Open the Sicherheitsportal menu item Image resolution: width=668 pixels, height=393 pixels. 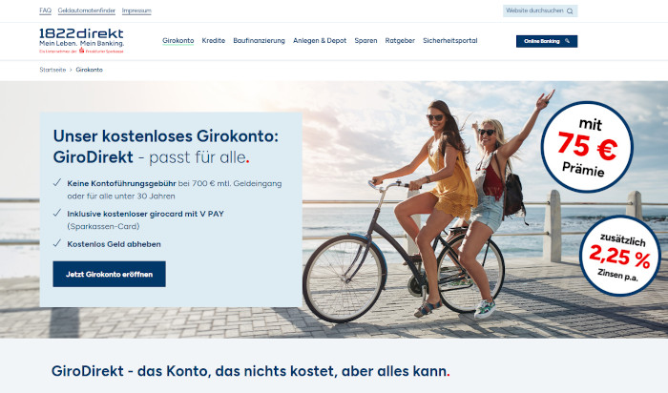tap(449, 41)
